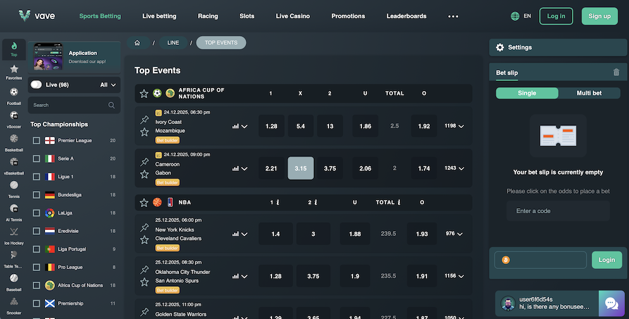Switch to the Multi bet tab
This screenshot has height=319, width=629.
589,93
